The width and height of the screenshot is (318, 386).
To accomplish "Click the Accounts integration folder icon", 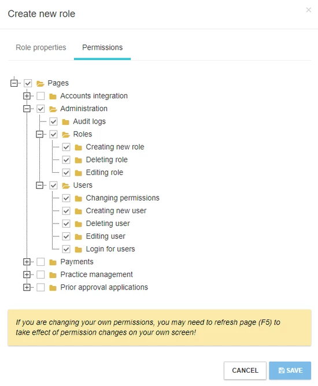I will pyautogui.click(x=53, y=96).
